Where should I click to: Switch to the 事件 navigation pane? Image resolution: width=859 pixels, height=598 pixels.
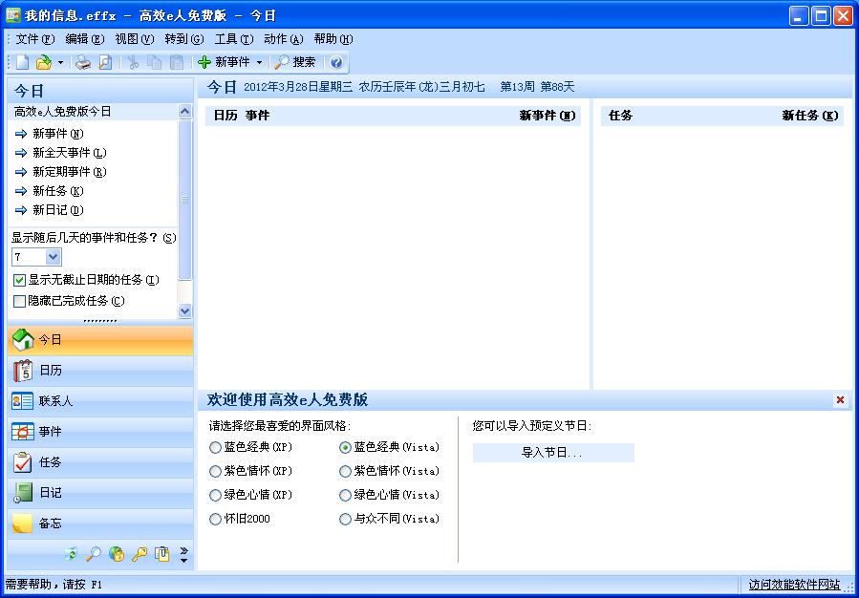click(x=100, y=432)
